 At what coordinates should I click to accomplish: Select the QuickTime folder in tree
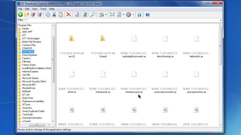tap(27, 98)
